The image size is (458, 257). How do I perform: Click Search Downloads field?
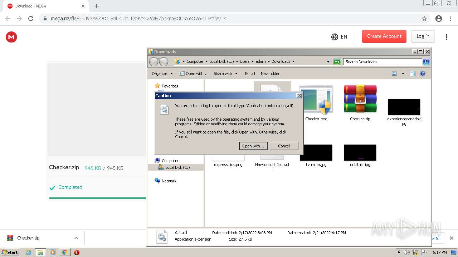click(x=383, y=62)
